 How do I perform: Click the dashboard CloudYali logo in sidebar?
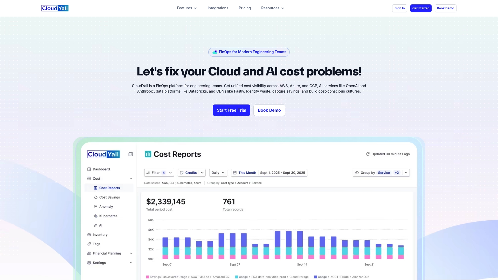pos(103,154)
